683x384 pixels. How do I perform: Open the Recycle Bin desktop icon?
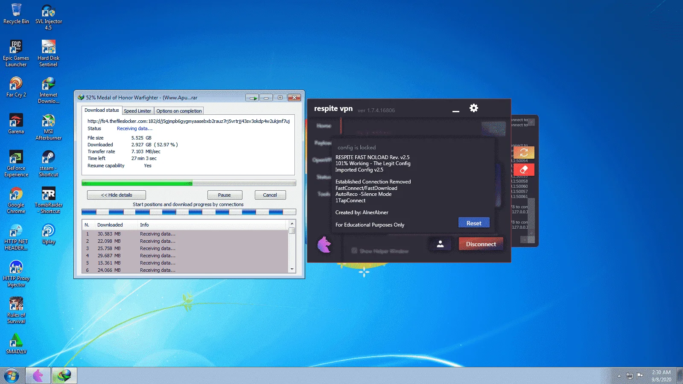[16, 13]
